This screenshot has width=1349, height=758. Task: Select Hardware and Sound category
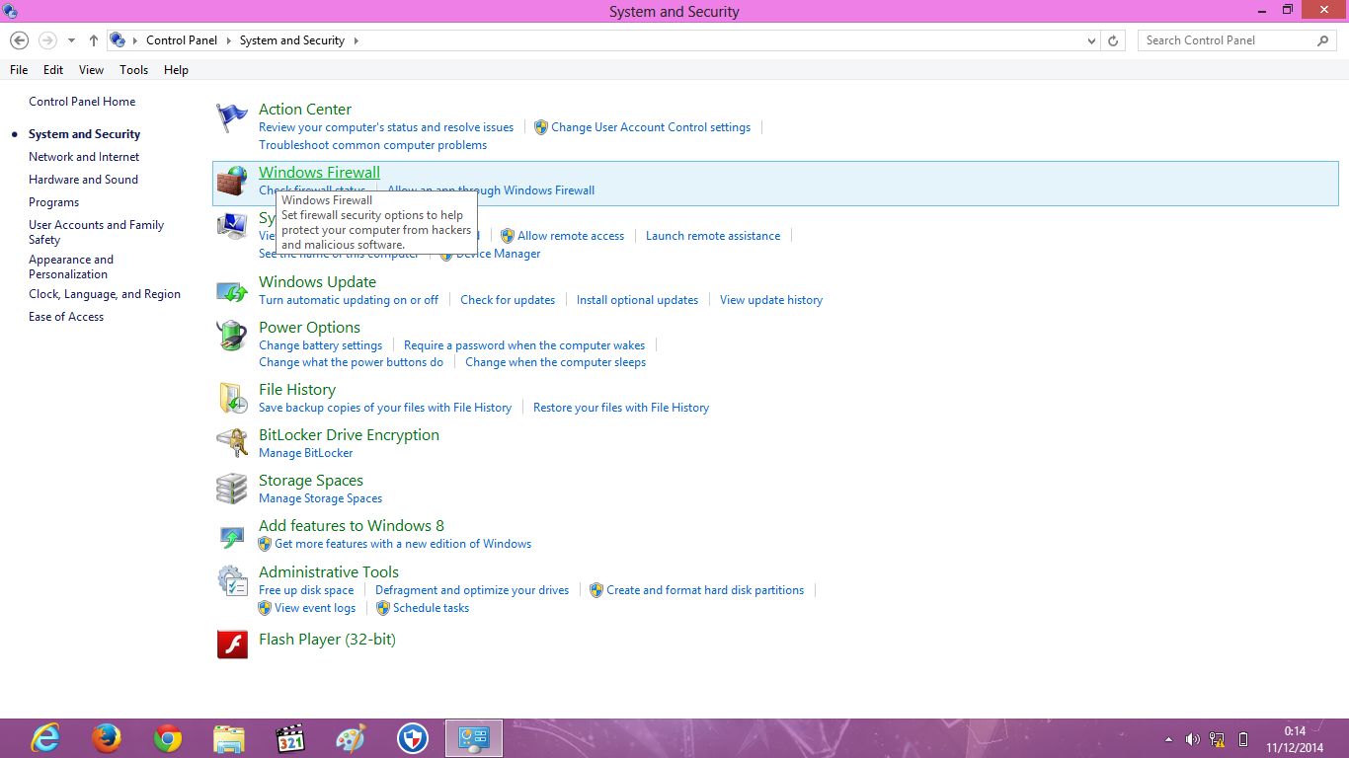[x=83, y=180]
